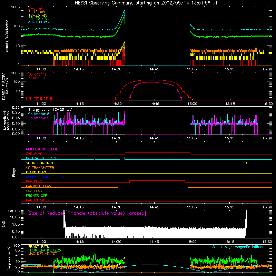Select the 3-6 keV legend label

(36, 8)
